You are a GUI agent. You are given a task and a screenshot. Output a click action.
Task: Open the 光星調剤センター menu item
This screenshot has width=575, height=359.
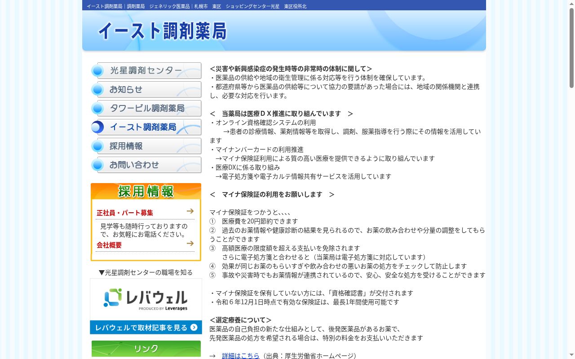coord(146,70)
